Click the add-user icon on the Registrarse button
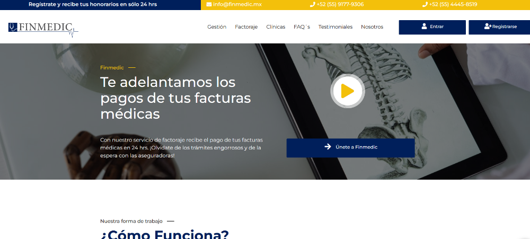The height and width of the screenshot is (239, 530). pos(488,26)
